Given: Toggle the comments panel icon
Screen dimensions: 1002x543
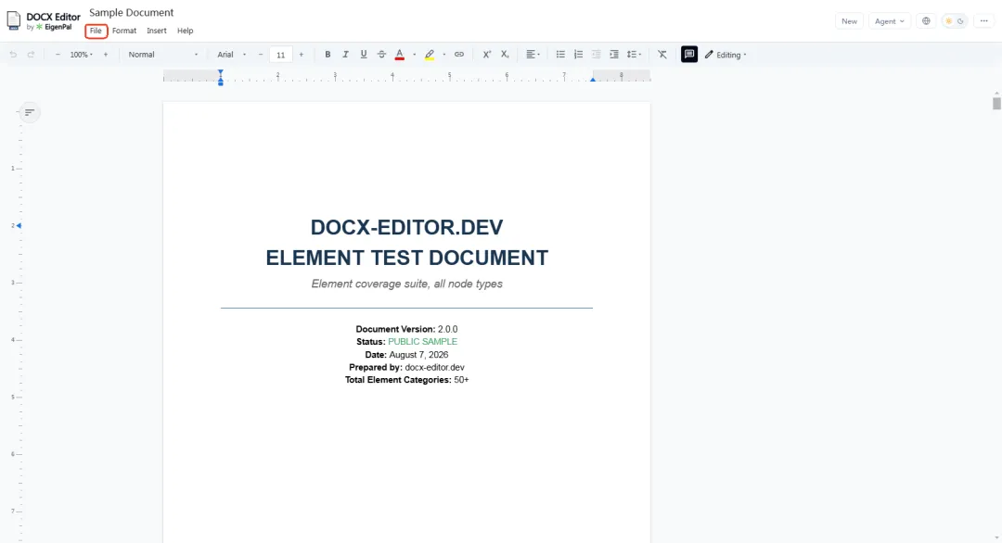Looking at the screenshot, I should tap(689, 55).
